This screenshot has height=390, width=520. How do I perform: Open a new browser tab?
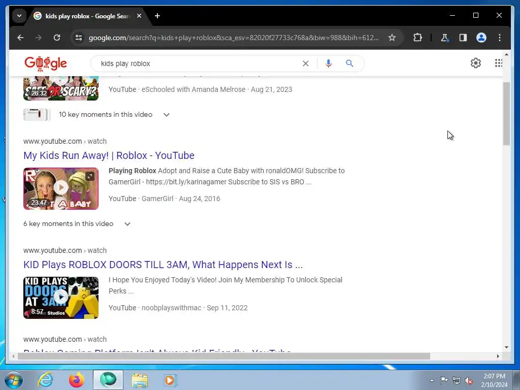(x=157, y=16)
